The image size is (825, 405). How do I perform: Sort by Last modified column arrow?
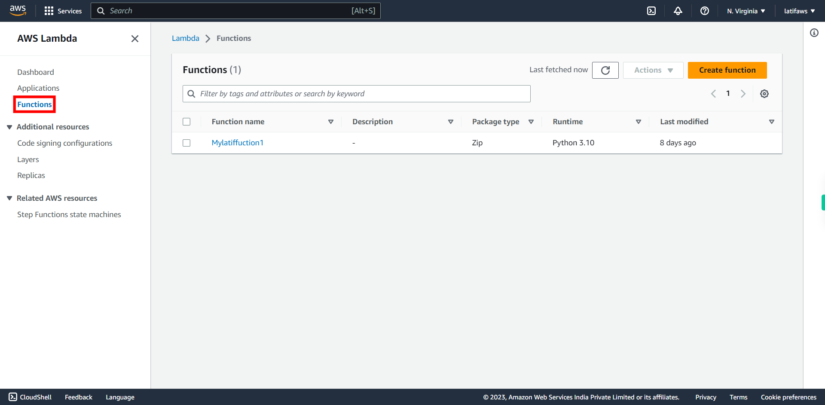tap(772, 122)
